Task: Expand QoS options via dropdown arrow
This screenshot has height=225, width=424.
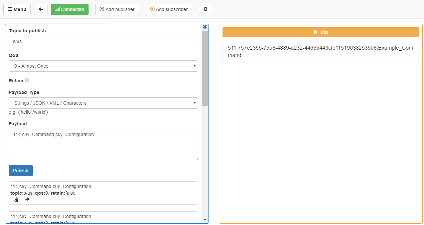Action: (195, 66)
